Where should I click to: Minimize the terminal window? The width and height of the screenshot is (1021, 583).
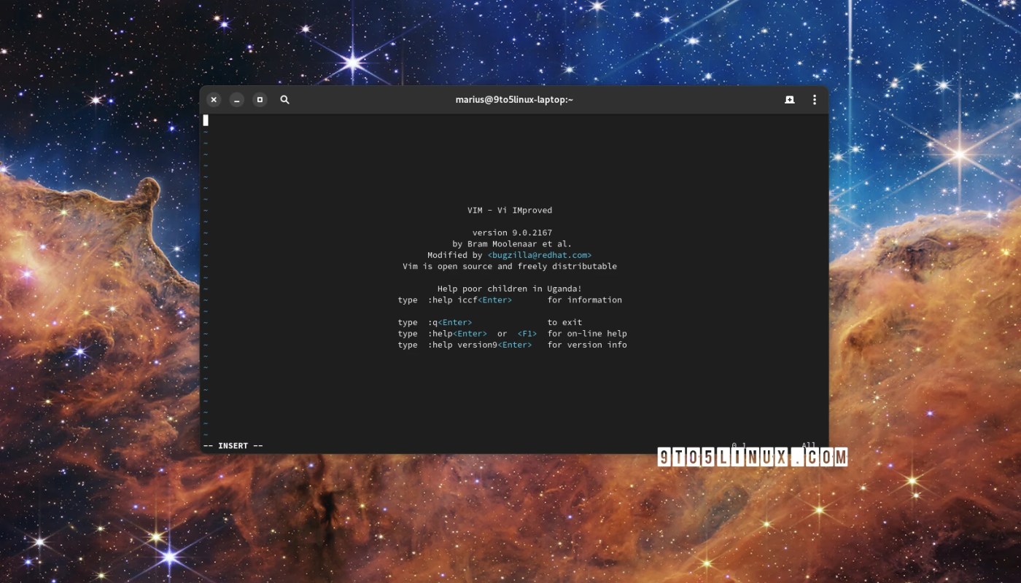click(236, 100)
